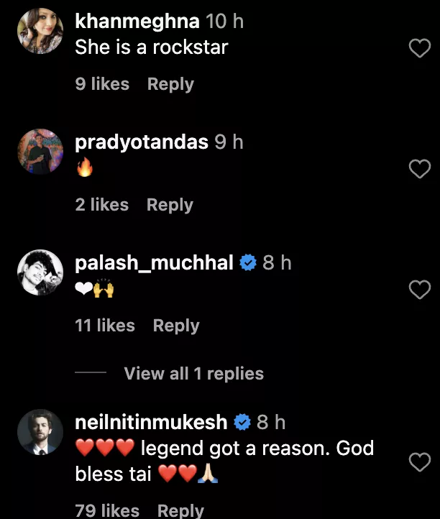Image resolution: width=440 pixels, height=519 pixels.
Task: Expand View all 1 replies
Action: tap(193, 374)
